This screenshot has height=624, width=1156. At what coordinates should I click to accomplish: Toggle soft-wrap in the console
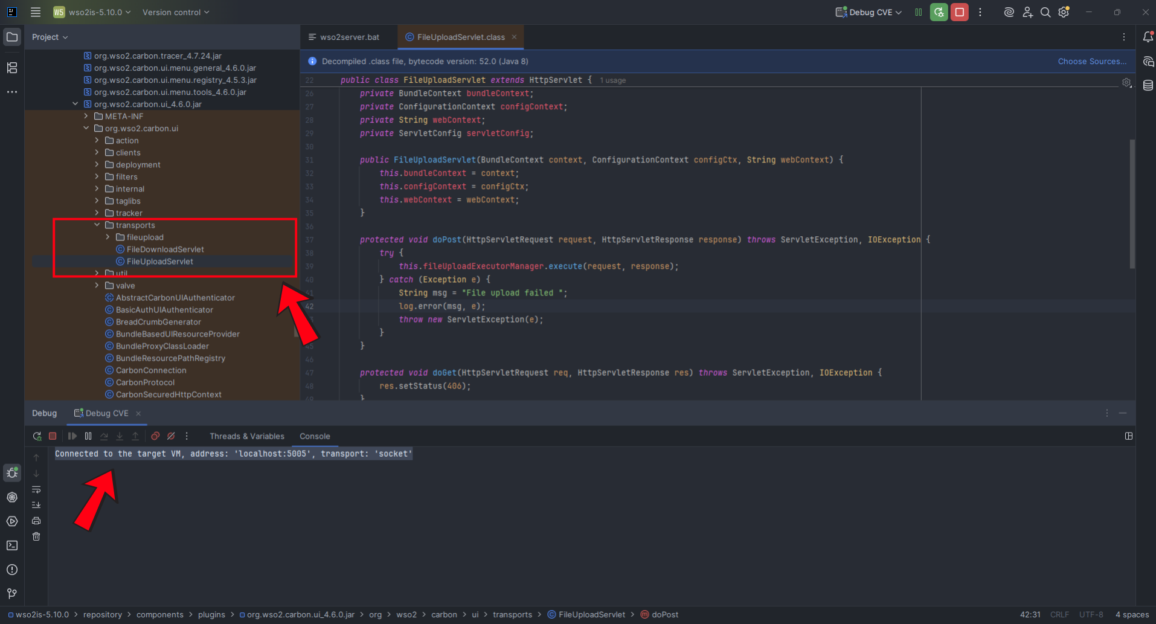(x=36, y=489)
